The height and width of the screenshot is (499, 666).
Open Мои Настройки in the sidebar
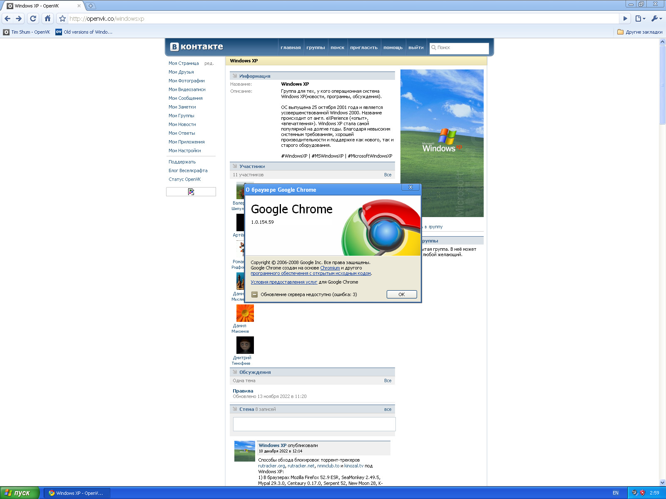[184, 151]
